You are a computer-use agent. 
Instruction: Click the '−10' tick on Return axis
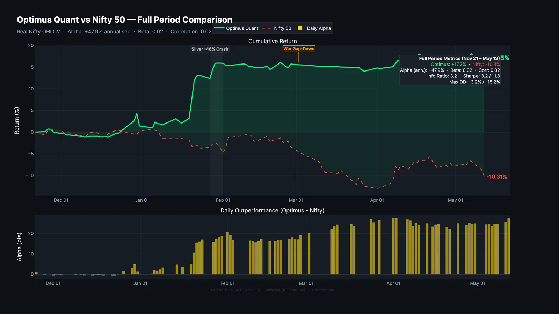tap(30, 175)
